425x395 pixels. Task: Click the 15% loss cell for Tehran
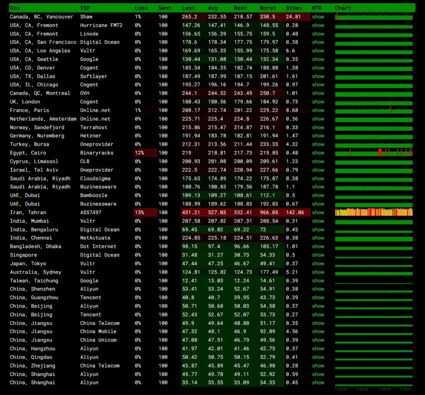(146, 213)
